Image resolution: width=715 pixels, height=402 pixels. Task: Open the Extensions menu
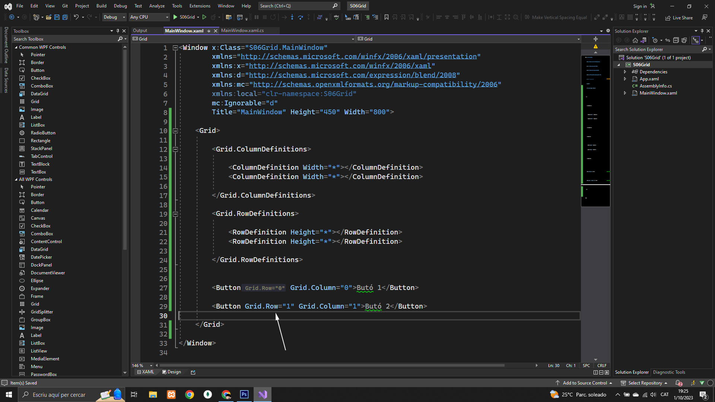coord(200,6)
